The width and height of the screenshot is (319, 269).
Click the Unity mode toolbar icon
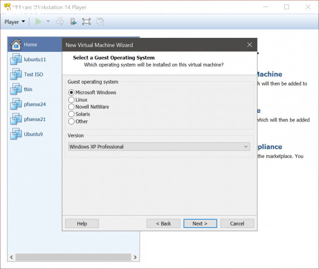point(100,21)
